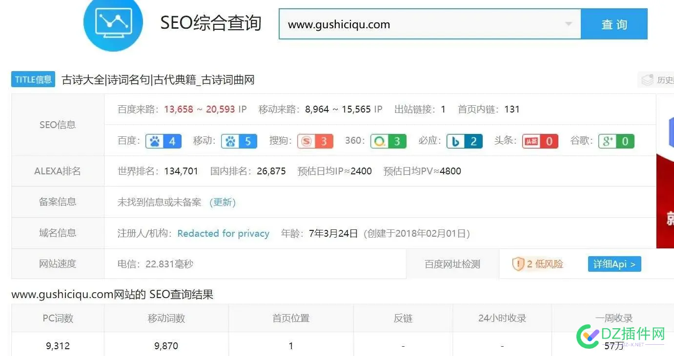674x356 pixels.
Task: Click the 未找到信息或未备案 text
Action: tap(159, 202)
